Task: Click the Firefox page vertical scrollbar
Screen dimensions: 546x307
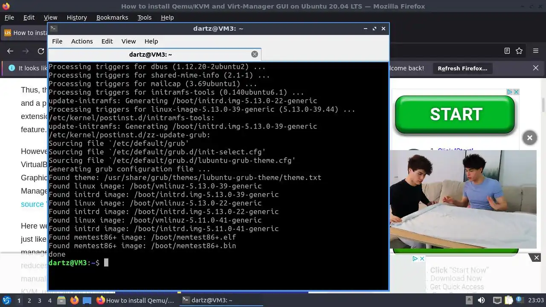Action: click(x=543, y=104)
